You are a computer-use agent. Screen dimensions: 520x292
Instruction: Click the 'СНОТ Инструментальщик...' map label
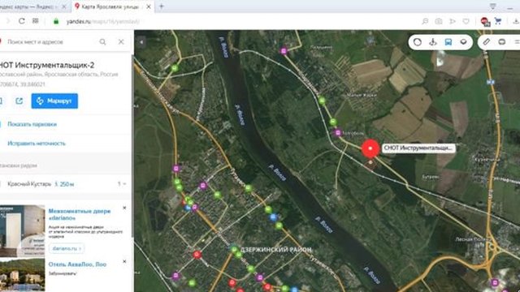tap(419, 148)
